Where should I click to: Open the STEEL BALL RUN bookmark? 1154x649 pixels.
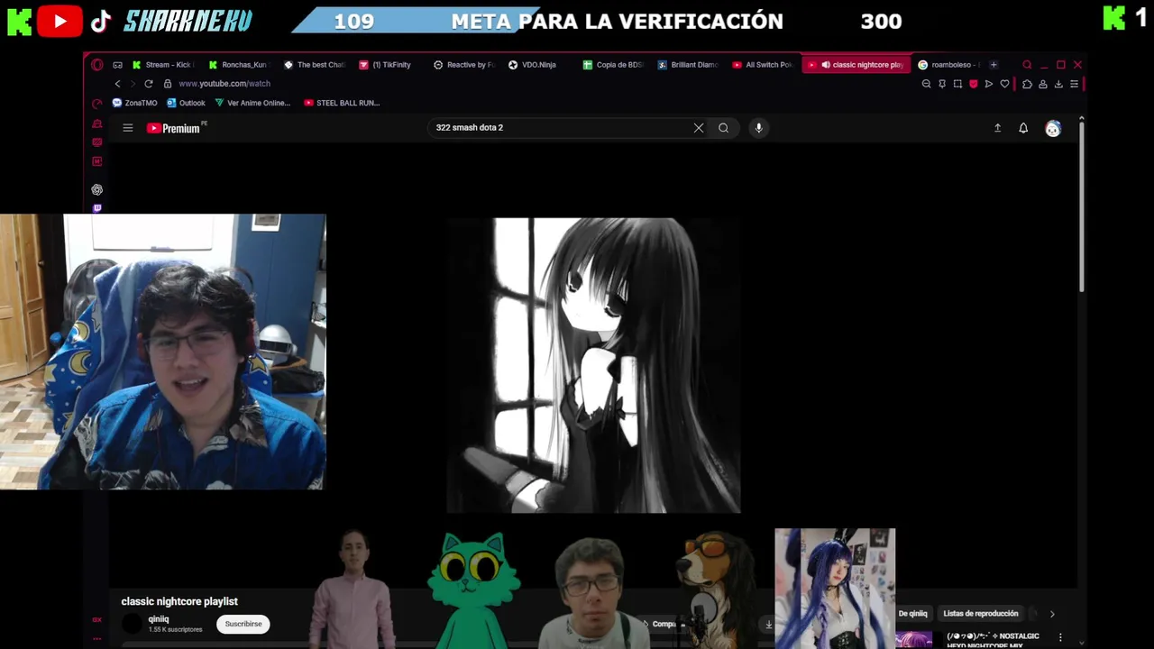(342, 103)
